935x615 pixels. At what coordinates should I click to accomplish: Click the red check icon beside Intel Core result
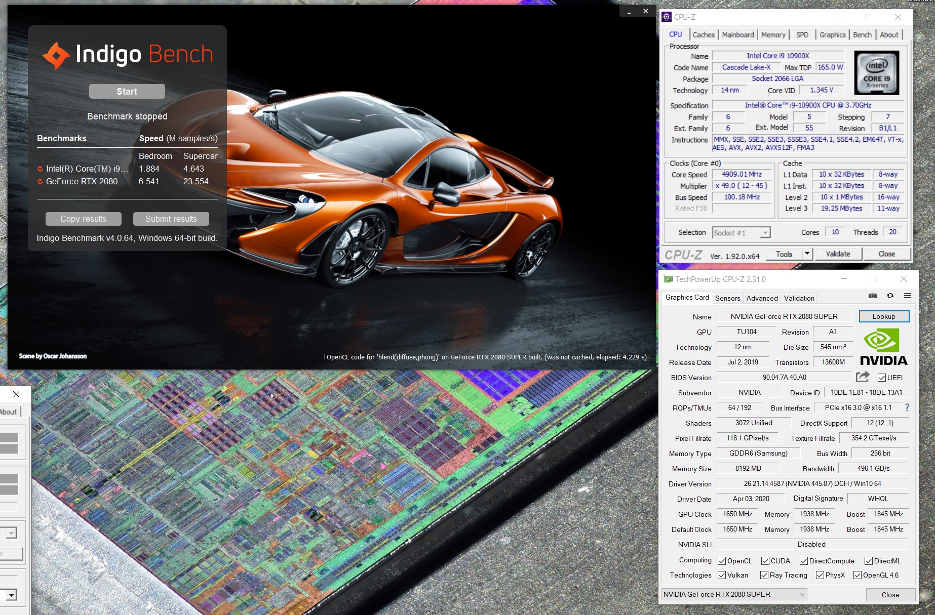40,169
